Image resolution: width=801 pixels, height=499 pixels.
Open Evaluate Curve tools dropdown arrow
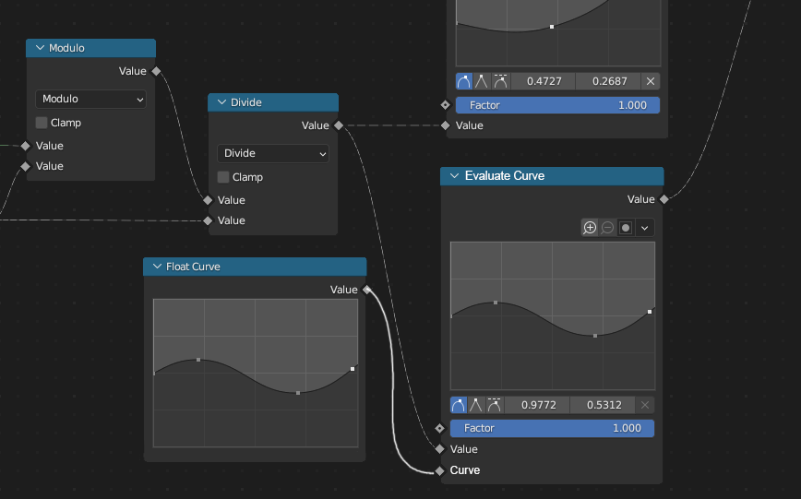(x=645, y=228)
